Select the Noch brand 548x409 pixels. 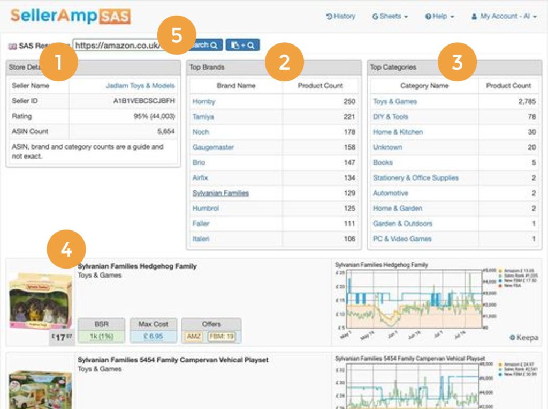[x=201, y=132]
